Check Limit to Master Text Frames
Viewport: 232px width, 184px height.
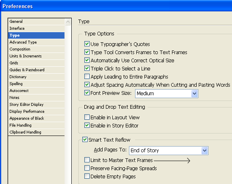pos(87,160)
